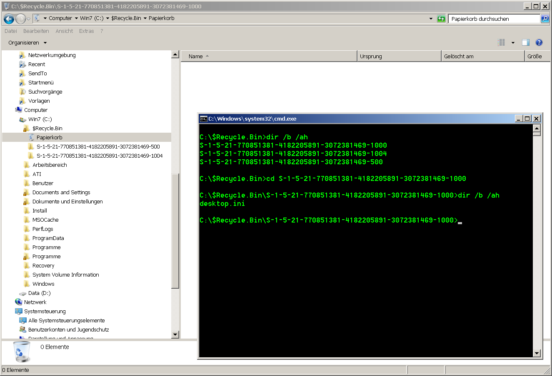
Task: Select the Arbeitsbereich folder
Action: click(x=50, y=165)
